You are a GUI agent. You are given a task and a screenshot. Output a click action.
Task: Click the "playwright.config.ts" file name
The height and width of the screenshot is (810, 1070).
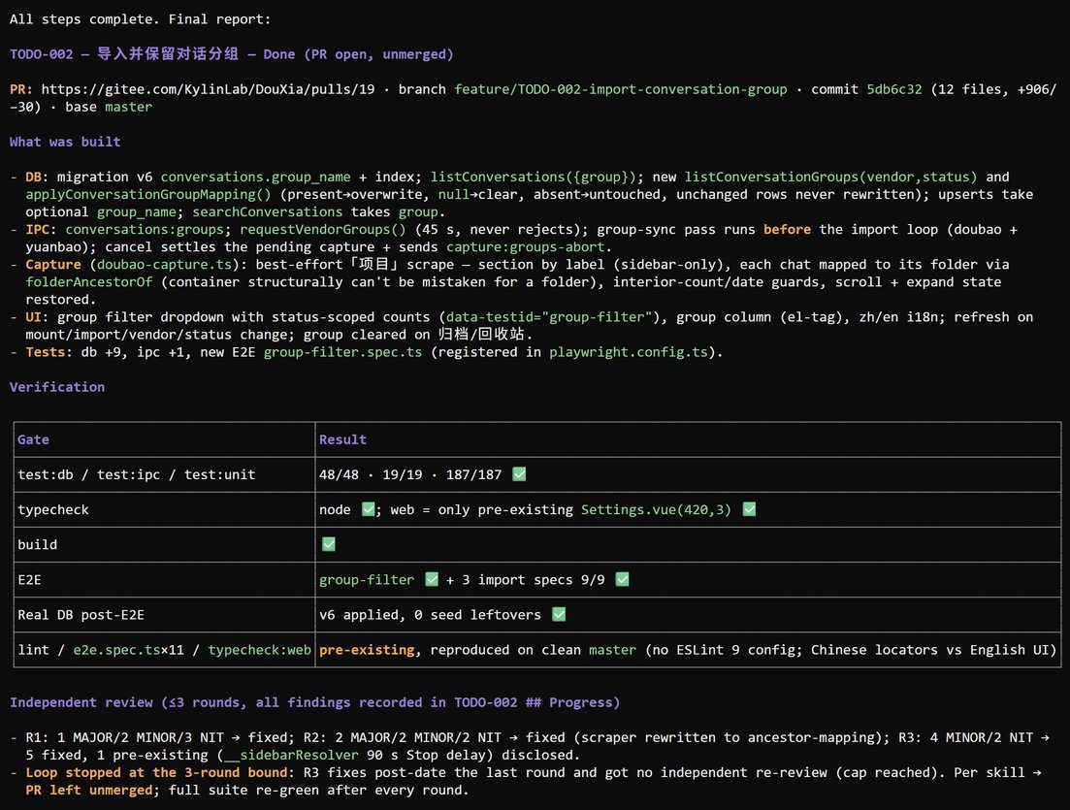click(629, 352)
